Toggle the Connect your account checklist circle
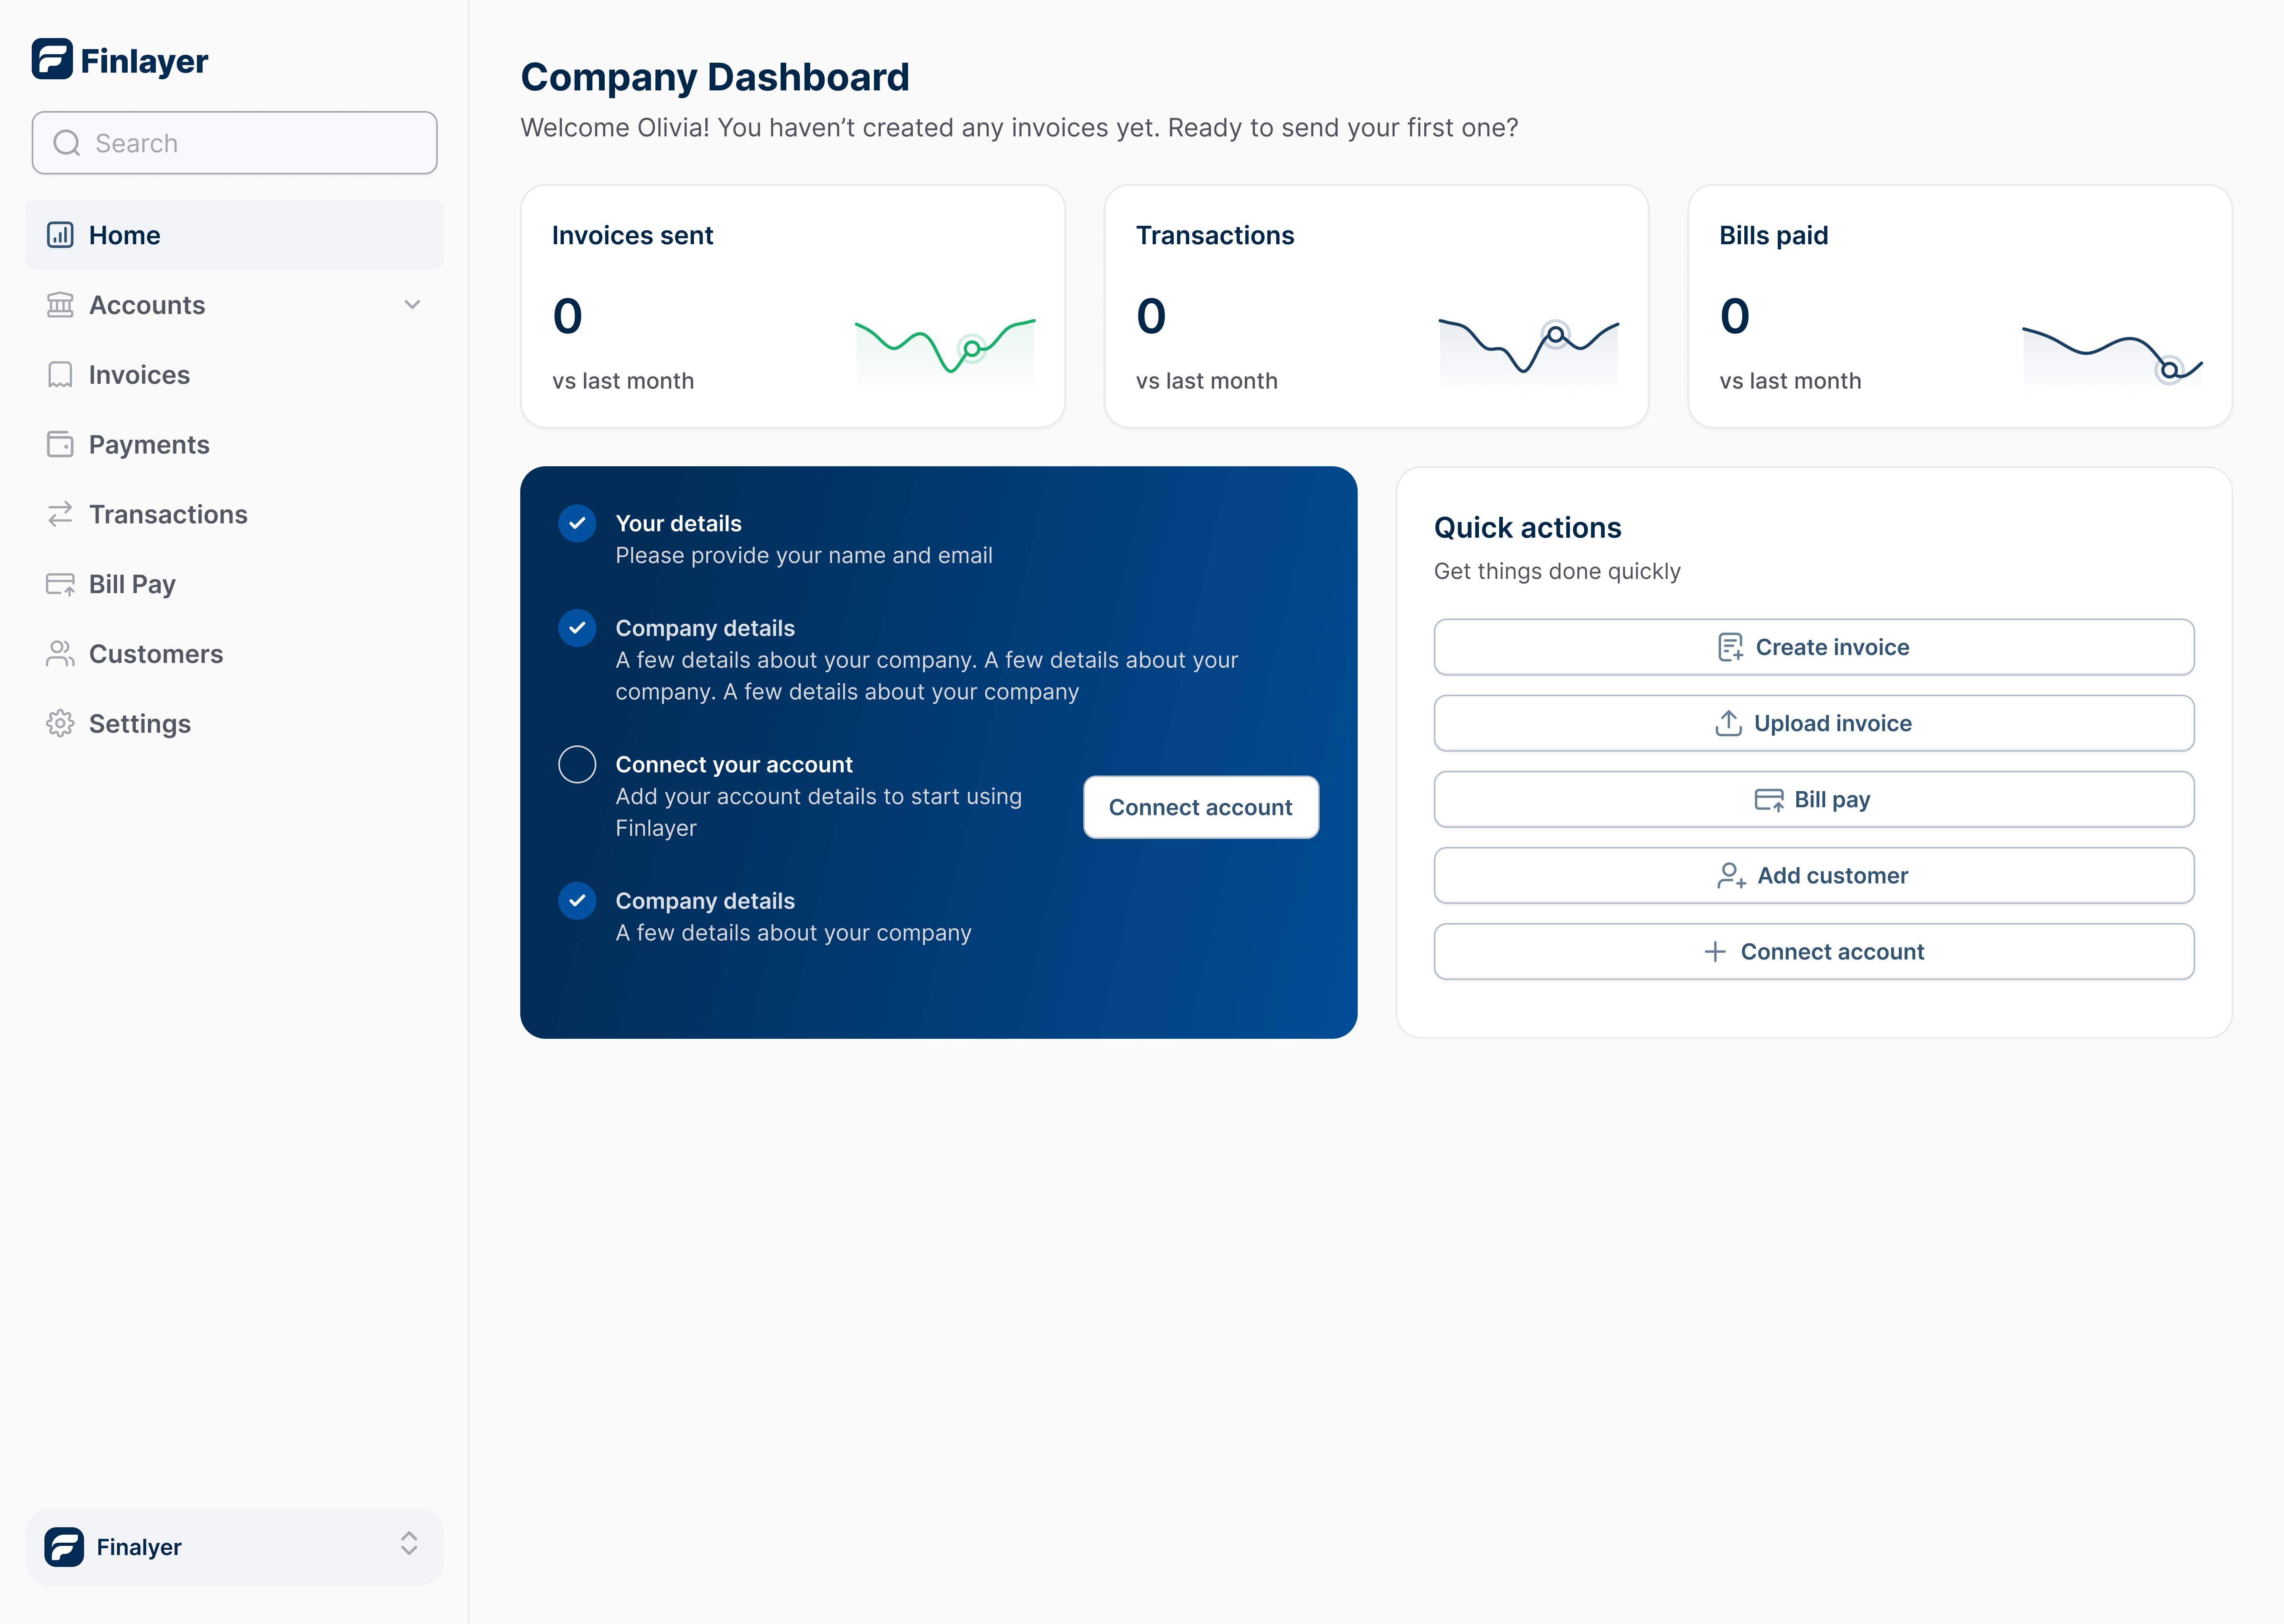This screenshot has width=2284, height=1624. coord(577,764)
